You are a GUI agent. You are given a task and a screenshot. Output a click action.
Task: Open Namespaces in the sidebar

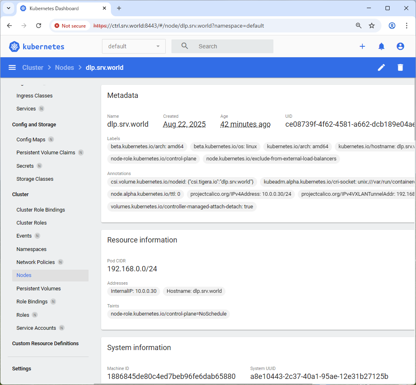pyautogui.click(x=31, y=249)
